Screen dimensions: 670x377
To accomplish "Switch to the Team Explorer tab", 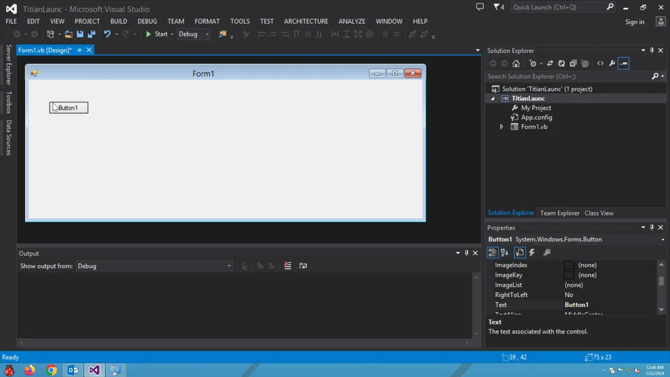I will (560, 213).
